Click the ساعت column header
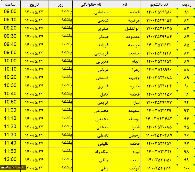Image resolution: width=195 pixels, height=172 pixels. click(x=10, y=5)
